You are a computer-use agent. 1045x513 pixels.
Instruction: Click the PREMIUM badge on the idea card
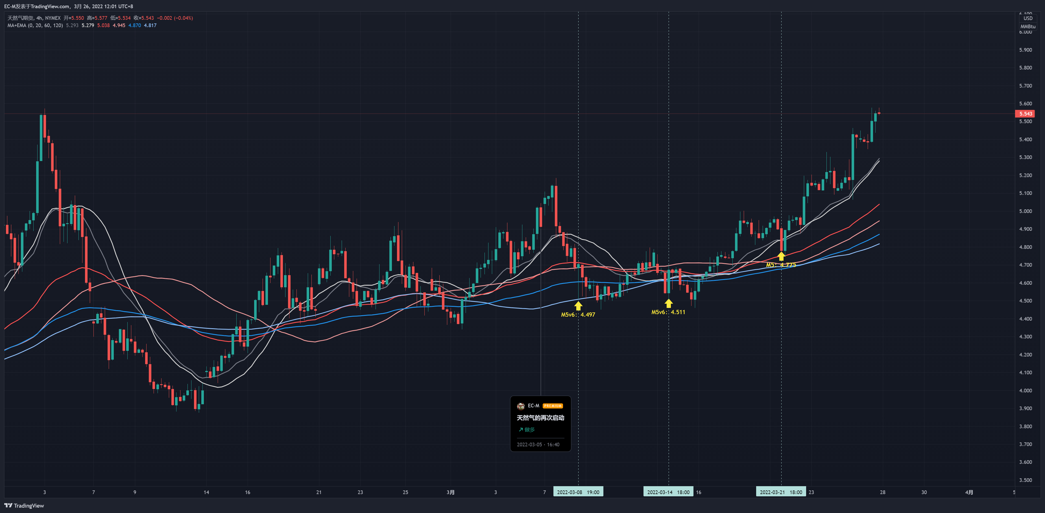(x=553, y=406)
